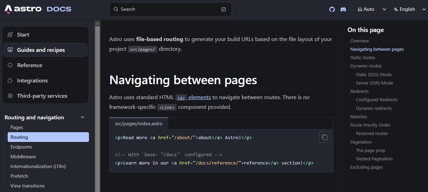Screen dimensions: 428x192
Task: Click the slash shortcut icon in search box
Action: click(x=224, y=9)
